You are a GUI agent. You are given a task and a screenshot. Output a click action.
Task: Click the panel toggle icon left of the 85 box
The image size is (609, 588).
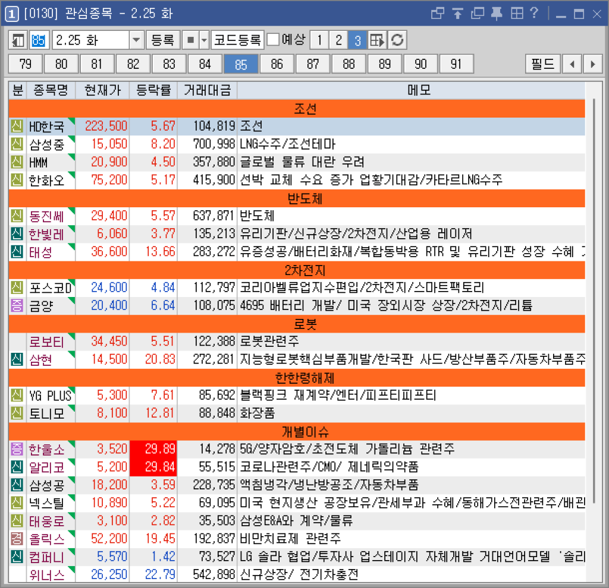pos(18,40)
